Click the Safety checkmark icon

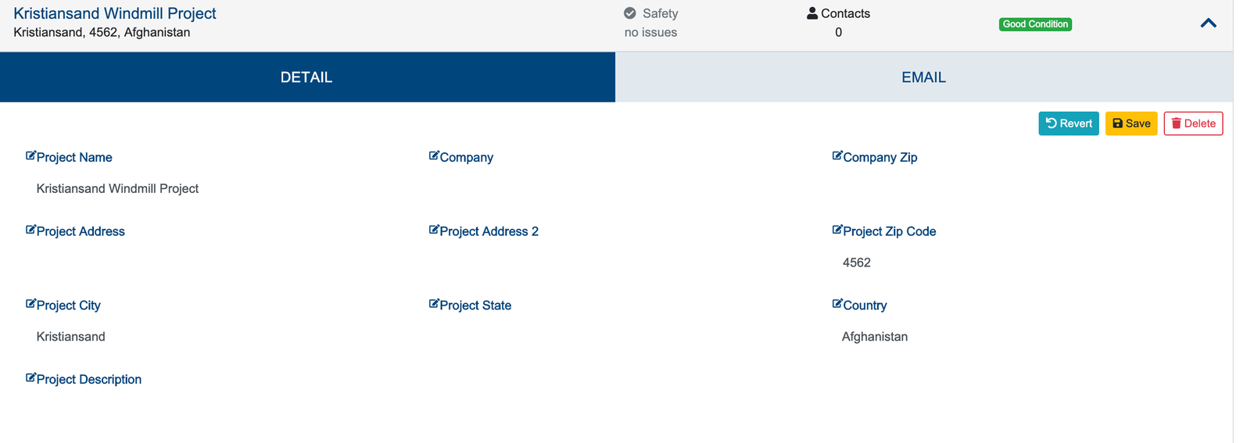click(629, 13)
